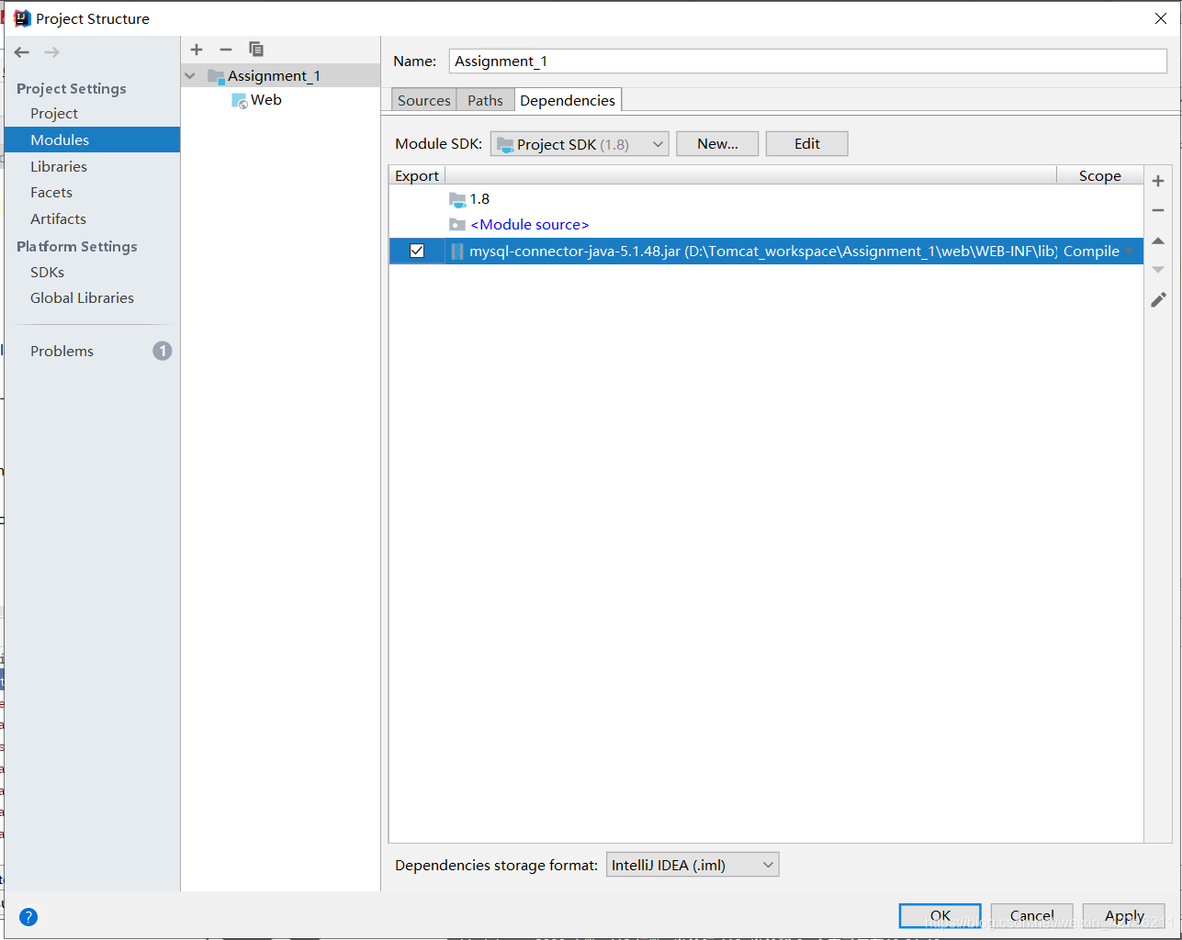Open help via the question mark icon
The width and height of the screenshot is (1182, 940).
28,917
